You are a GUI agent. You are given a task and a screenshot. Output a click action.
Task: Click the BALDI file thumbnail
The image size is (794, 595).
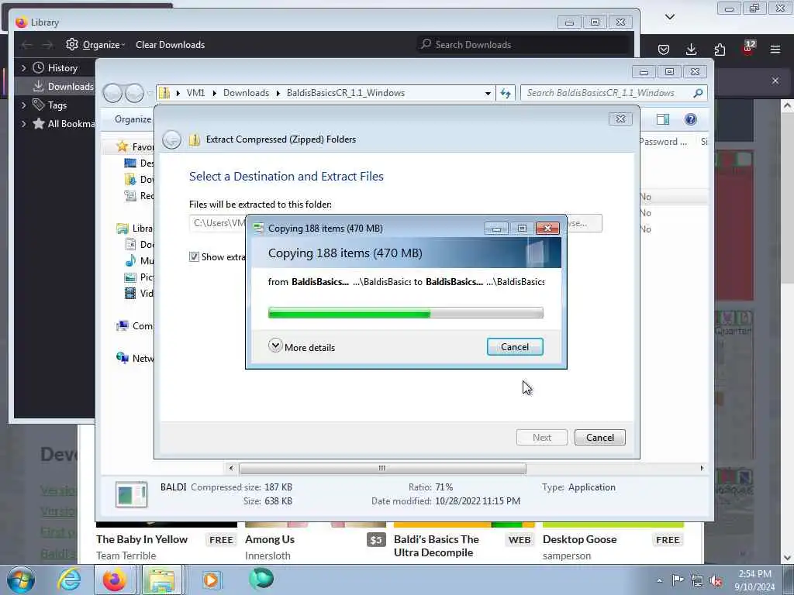132,494
